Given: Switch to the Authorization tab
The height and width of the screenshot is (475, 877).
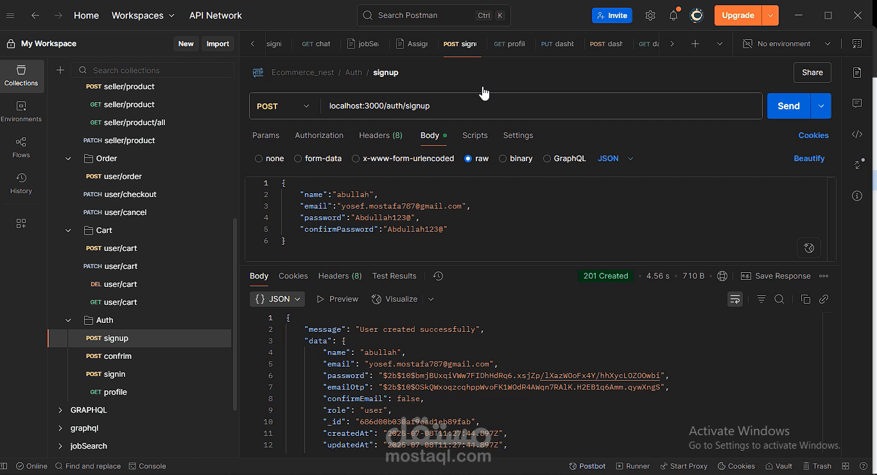Looking at the screenshot, I should click(319, 135).
